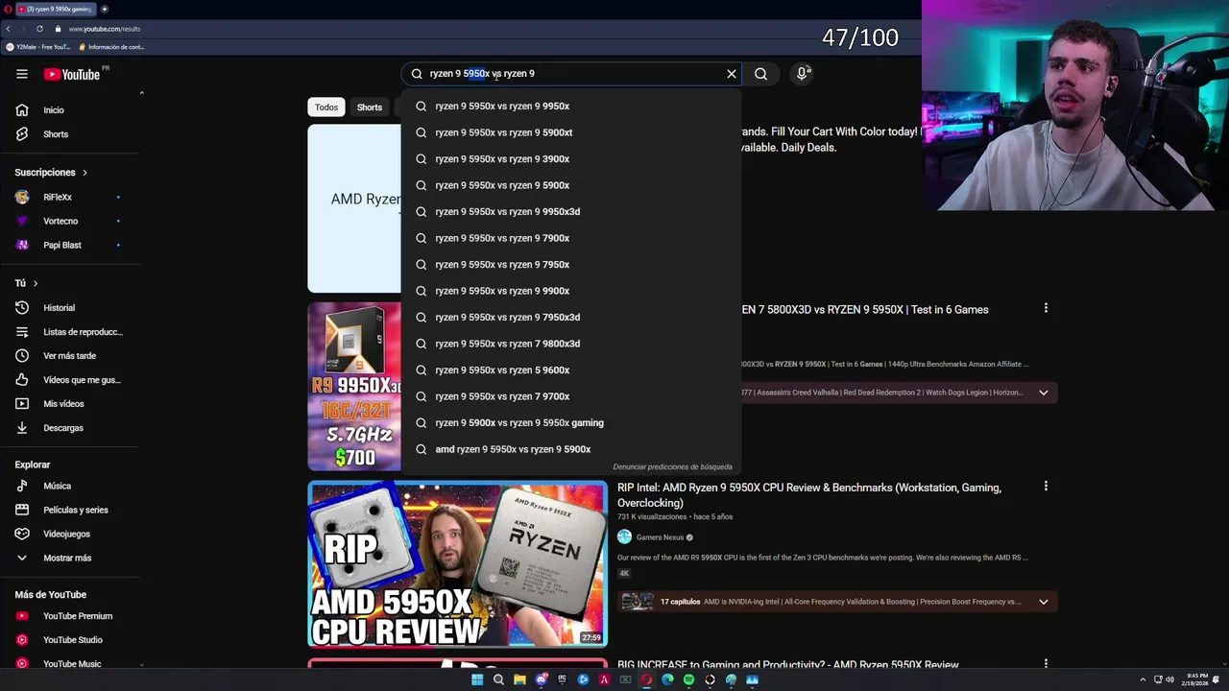Select the 'Todos' filter chip
The height and width of the screenshot is (691, 1229).
[326, 107]
